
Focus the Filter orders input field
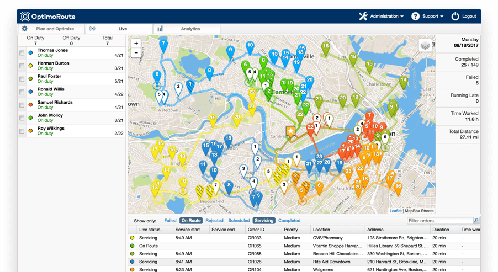pos(440,220)
